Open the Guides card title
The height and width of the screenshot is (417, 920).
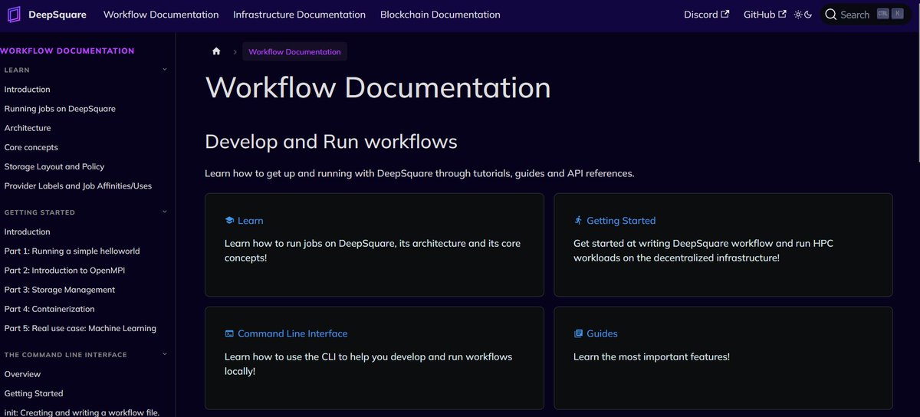[602, 333]
